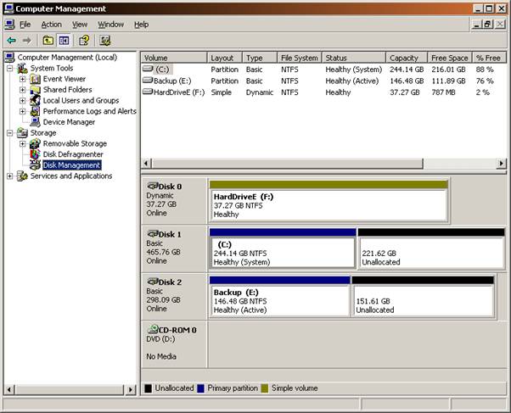The height and width of the screenshot is (413, 511).
Task: Open the File menu
Action: pyautogui.click(x=25, y=25)
